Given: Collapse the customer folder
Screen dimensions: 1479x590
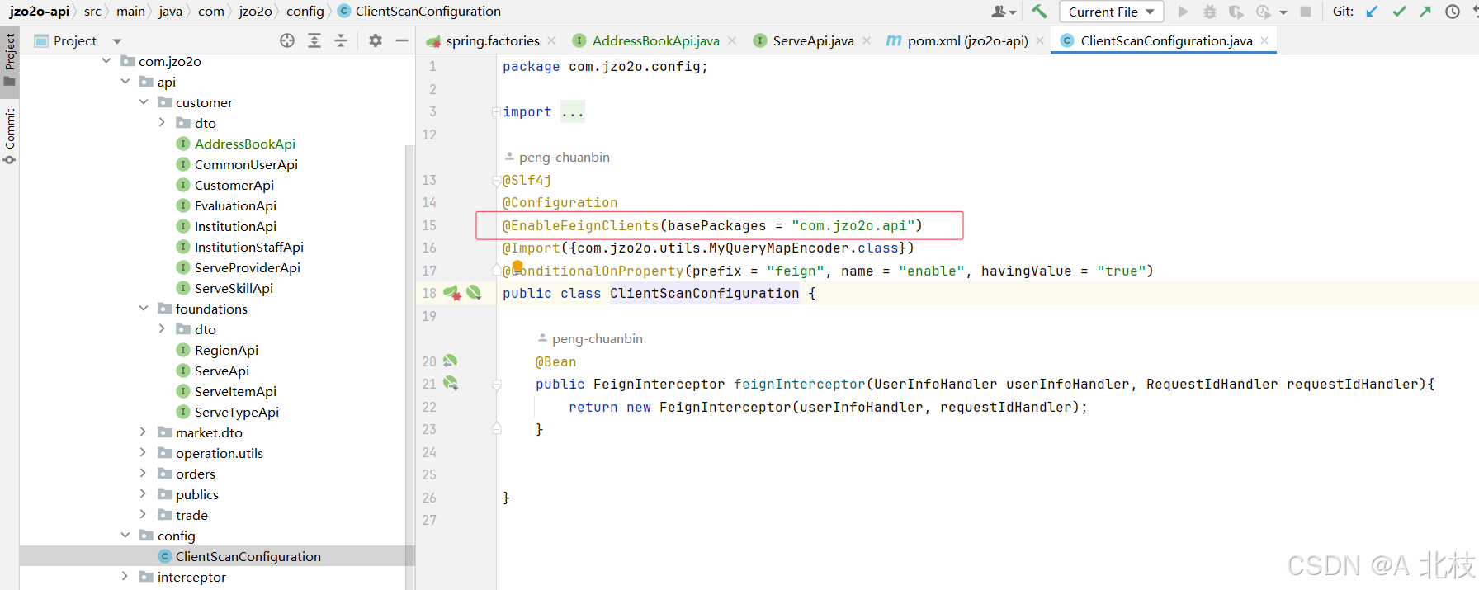Looking at the screenshot, I should (144, 102).
